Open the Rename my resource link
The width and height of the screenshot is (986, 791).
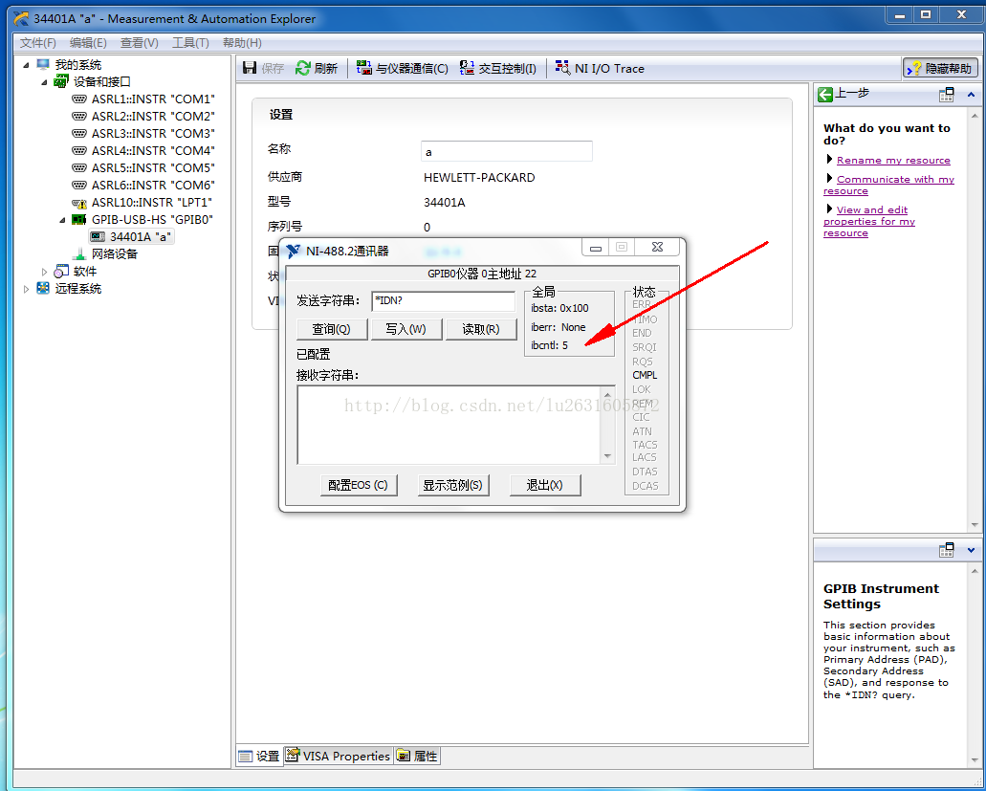893,161
